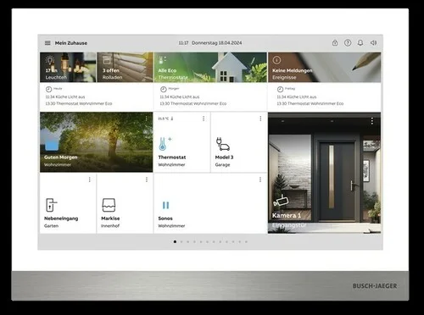Click the date Donnerstag 18.04.2024
Screen dimensions: 424x315
[x=217, y=43]
